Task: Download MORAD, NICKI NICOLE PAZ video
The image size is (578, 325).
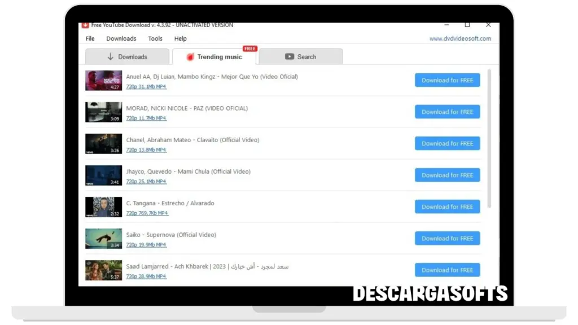Action: [447, 112]
